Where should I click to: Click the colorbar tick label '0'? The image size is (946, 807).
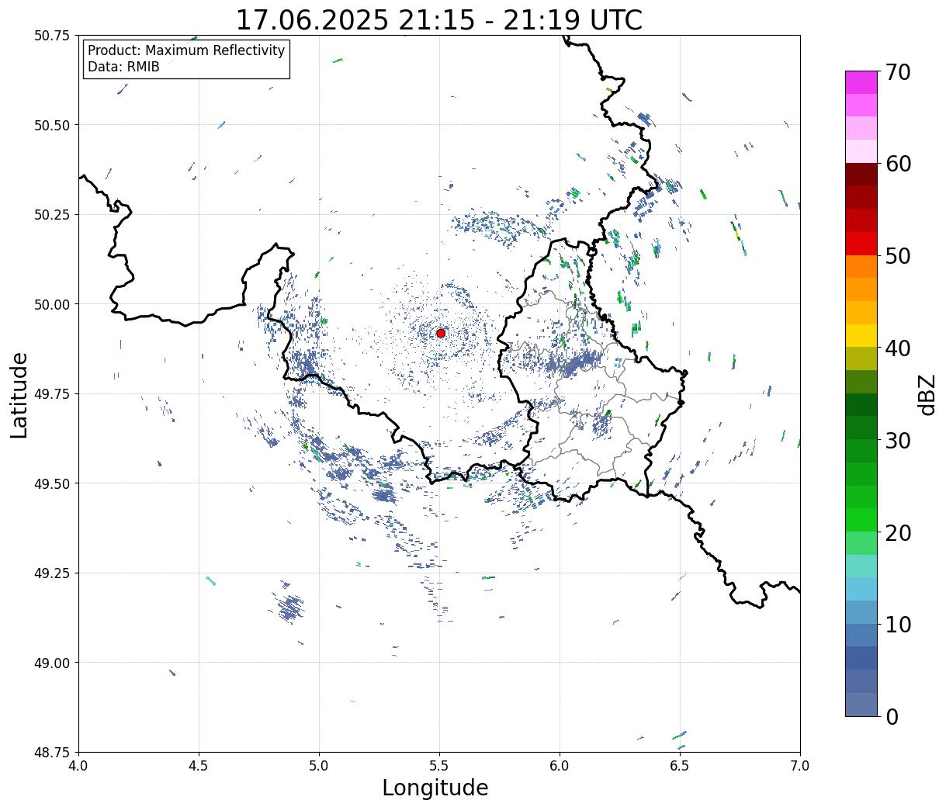point(892,716)
